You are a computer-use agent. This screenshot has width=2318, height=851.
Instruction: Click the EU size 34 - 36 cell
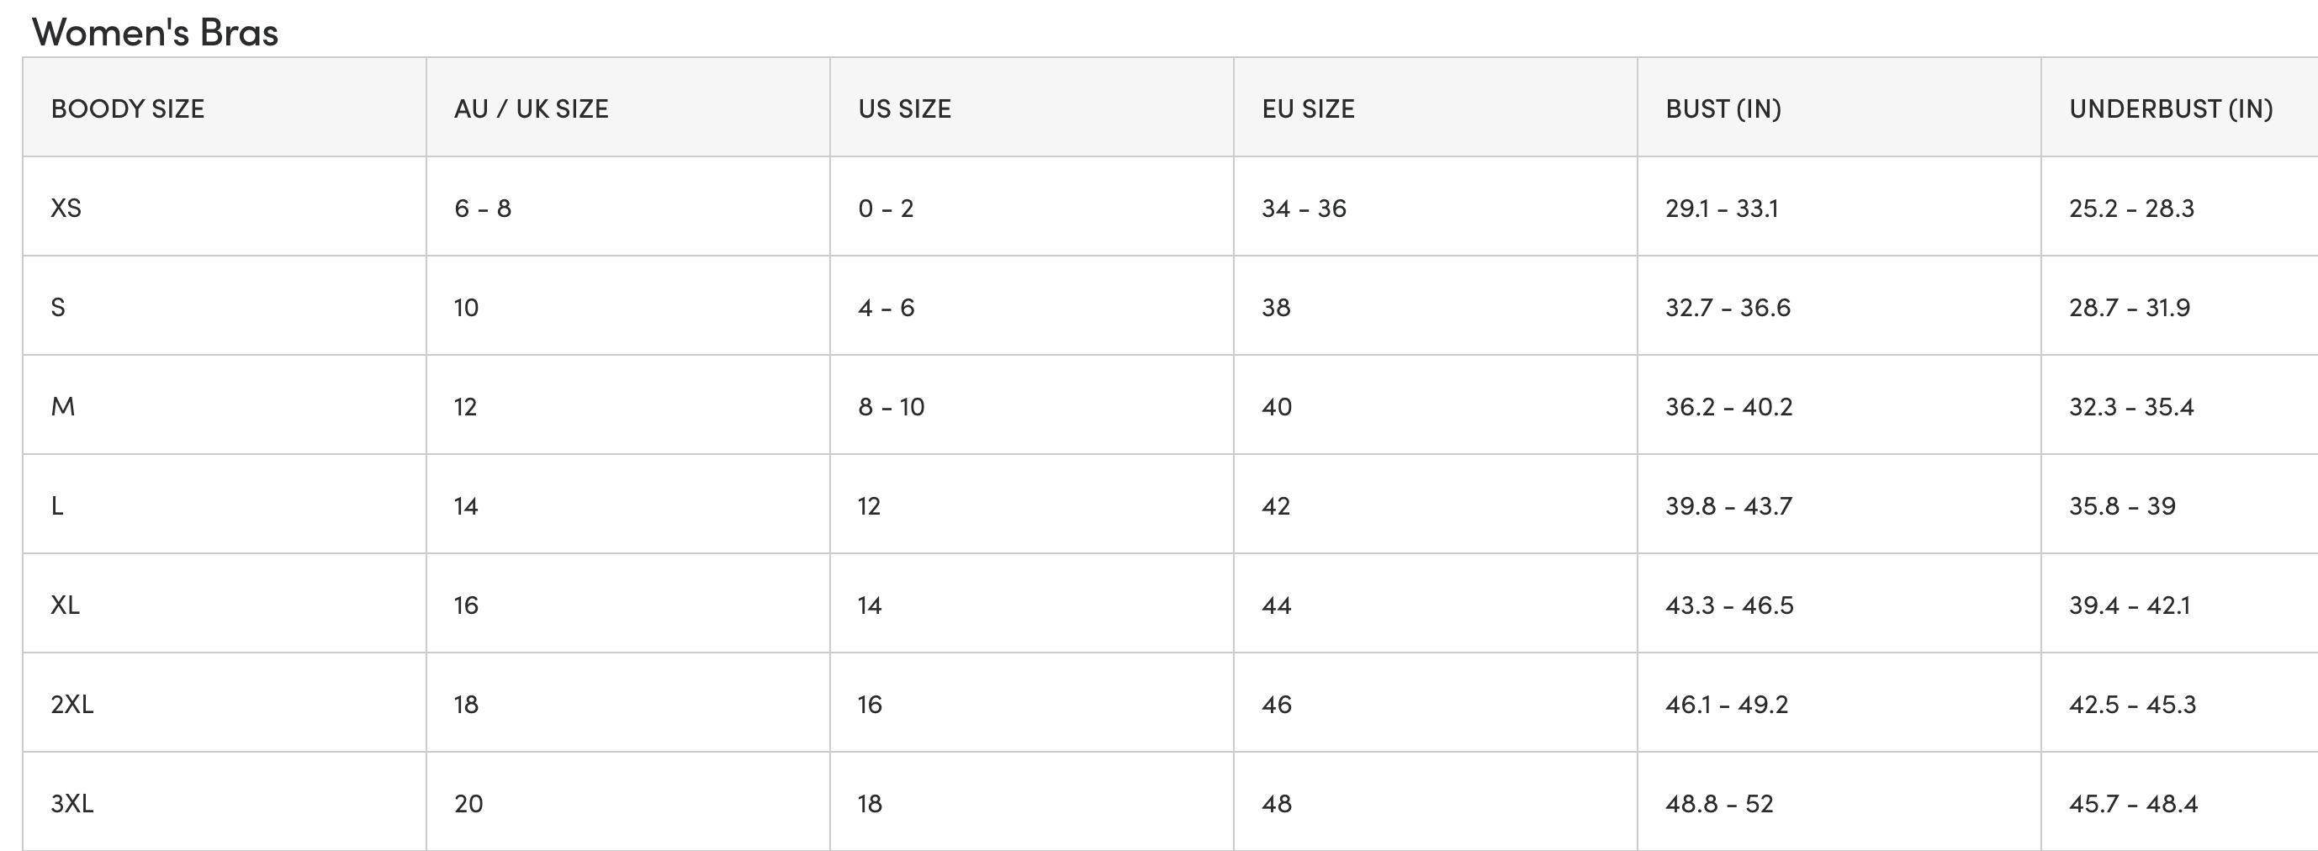click(1304, 209)
